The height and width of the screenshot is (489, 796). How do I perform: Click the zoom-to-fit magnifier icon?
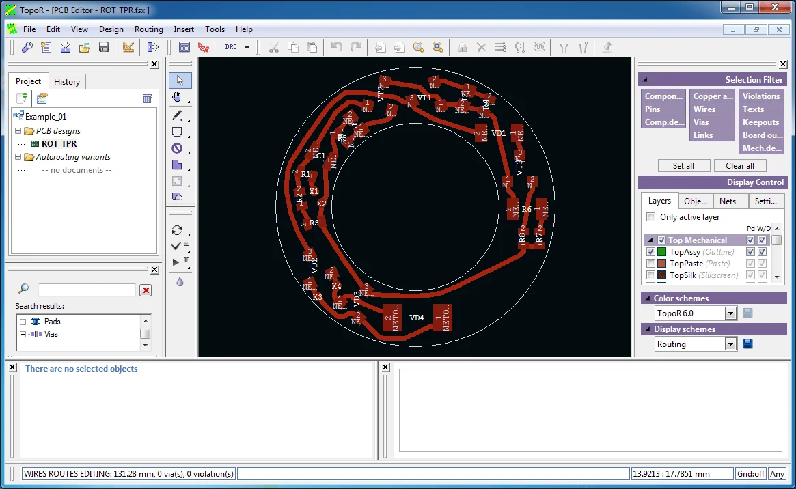(x=418, y=47)
